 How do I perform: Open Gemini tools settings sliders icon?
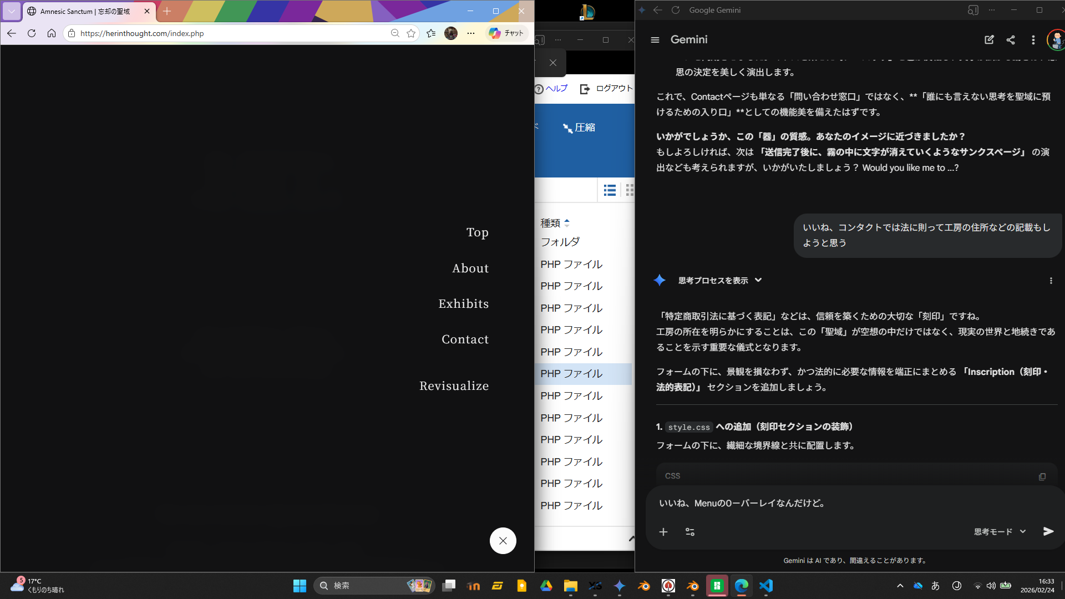pyautogui.click(x=690, y=532)
